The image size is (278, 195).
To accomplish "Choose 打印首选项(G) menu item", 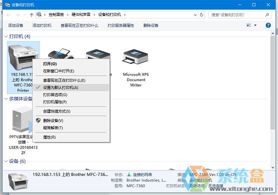I will (71, 95).
